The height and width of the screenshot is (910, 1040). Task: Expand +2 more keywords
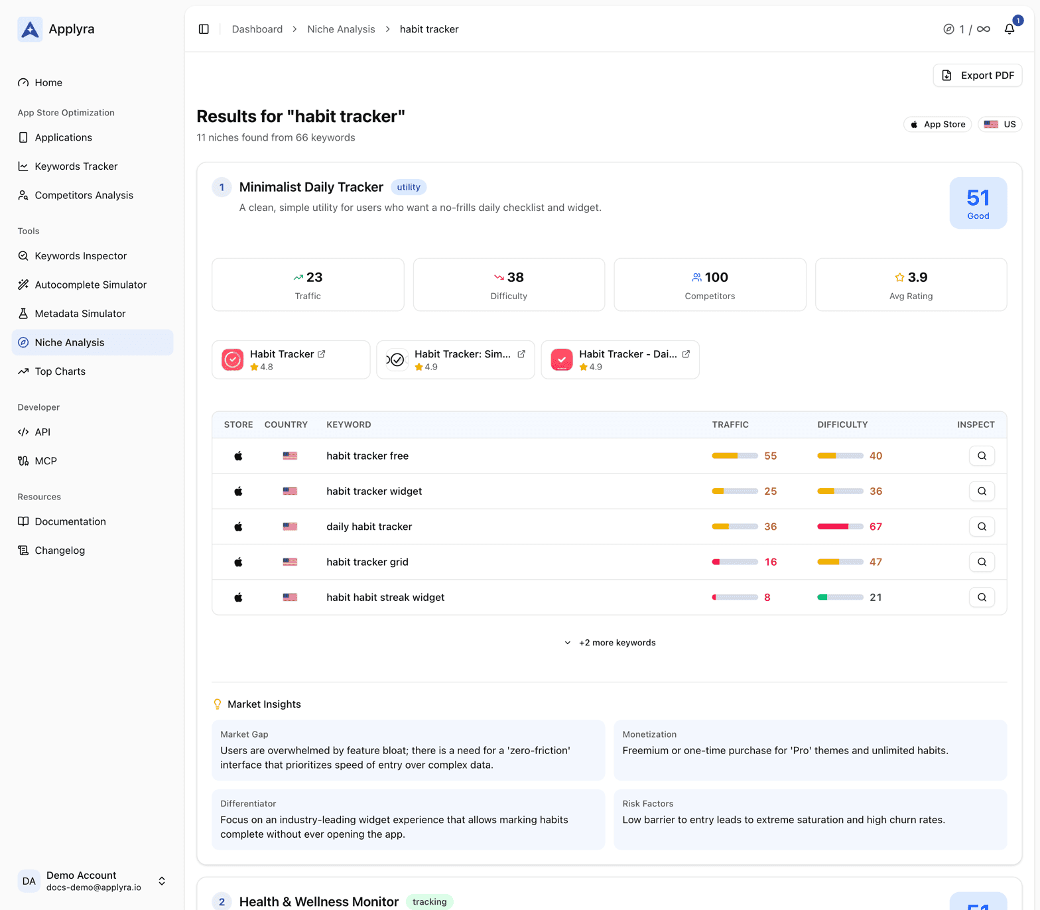pos(610,643)
